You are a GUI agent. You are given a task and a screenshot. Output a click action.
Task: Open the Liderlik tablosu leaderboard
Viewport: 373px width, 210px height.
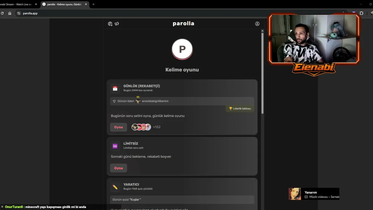(240, 108)
